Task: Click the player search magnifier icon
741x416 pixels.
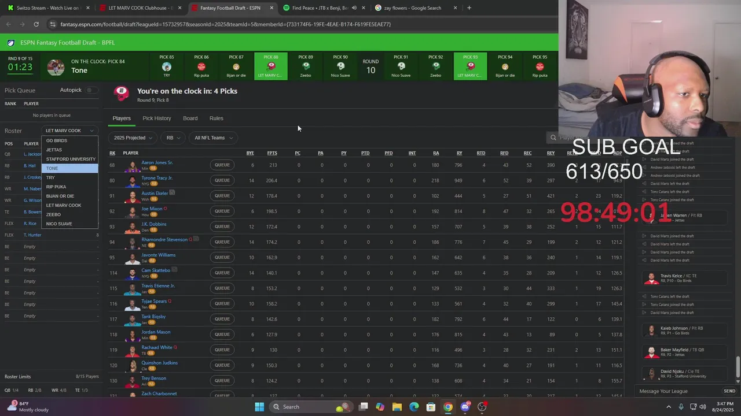Action: [x=553, y=138]
